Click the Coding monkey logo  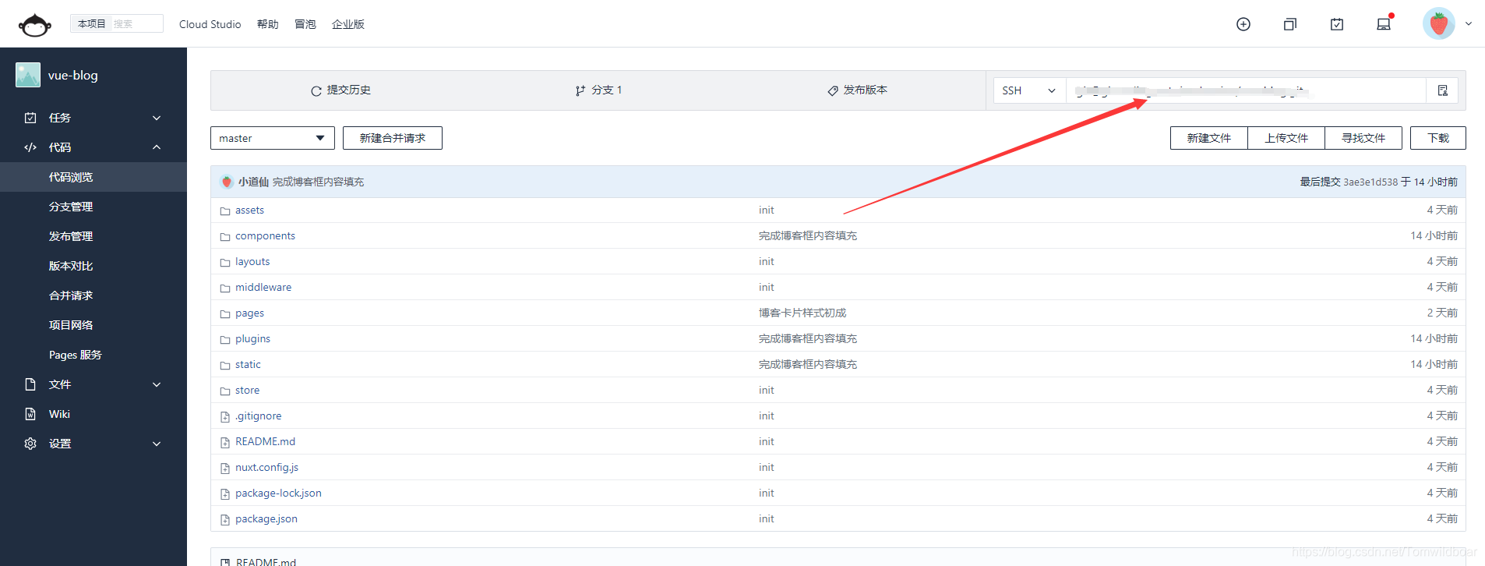(35, 25)
